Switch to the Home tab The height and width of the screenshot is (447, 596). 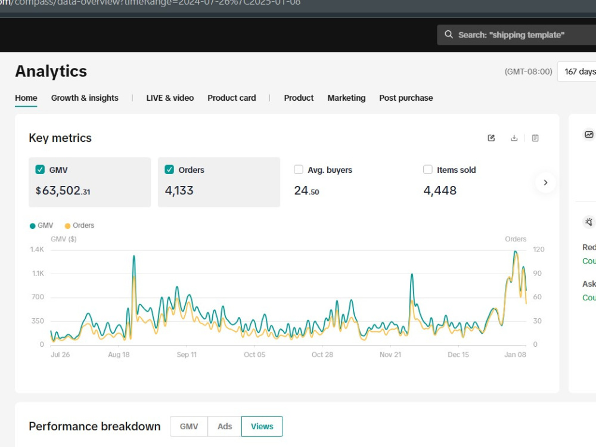pyautogui.click(x=26, y=98)
